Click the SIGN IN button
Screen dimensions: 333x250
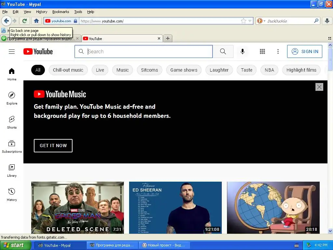305,51
